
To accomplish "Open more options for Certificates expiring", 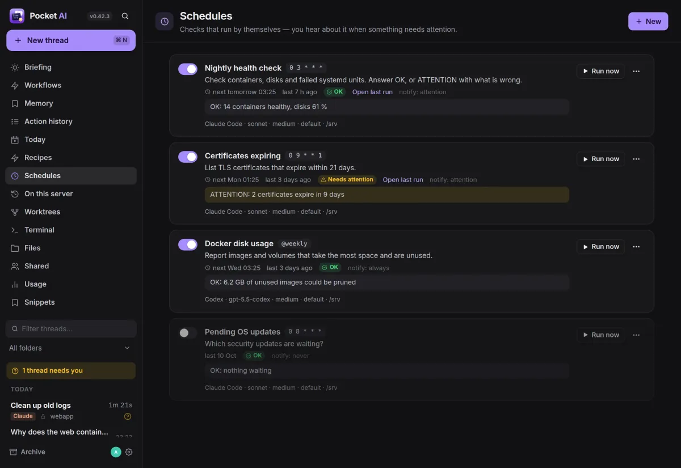I will pos(636,159).
